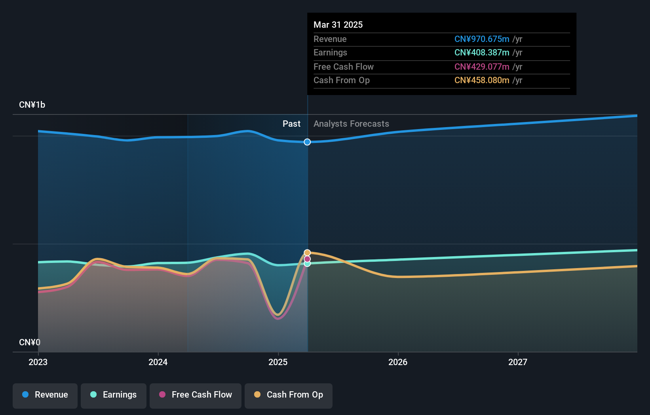650x415 pixels.
Task: Click the Cash From Op tooltip label
Action: (x=342, y=80)
